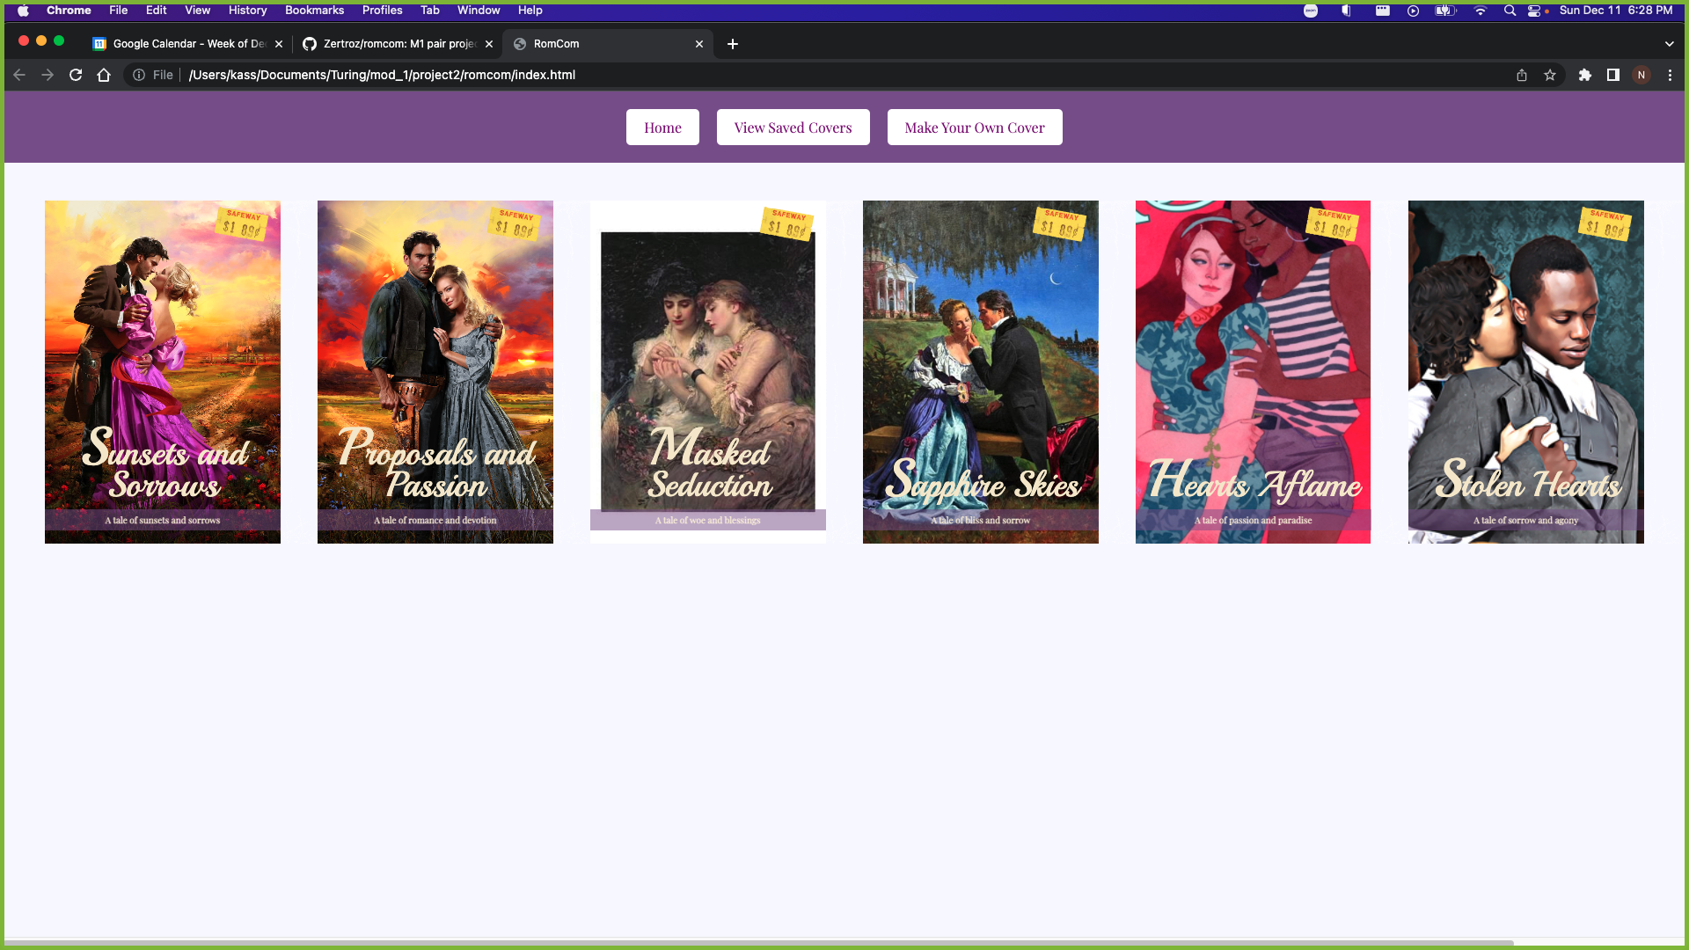Open the Sapphire Skies book cover

point(980,371)
